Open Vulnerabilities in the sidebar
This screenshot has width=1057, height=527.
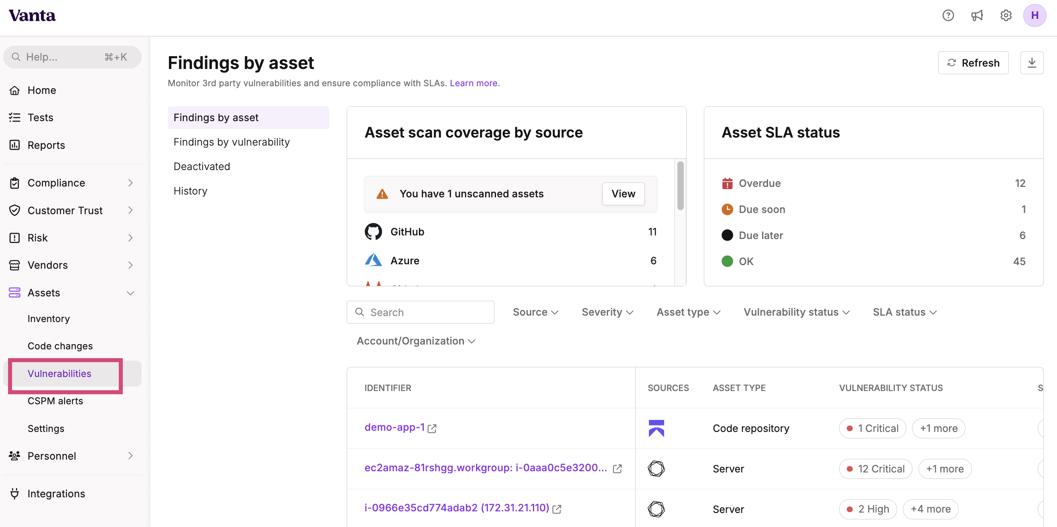pos(59,374)
